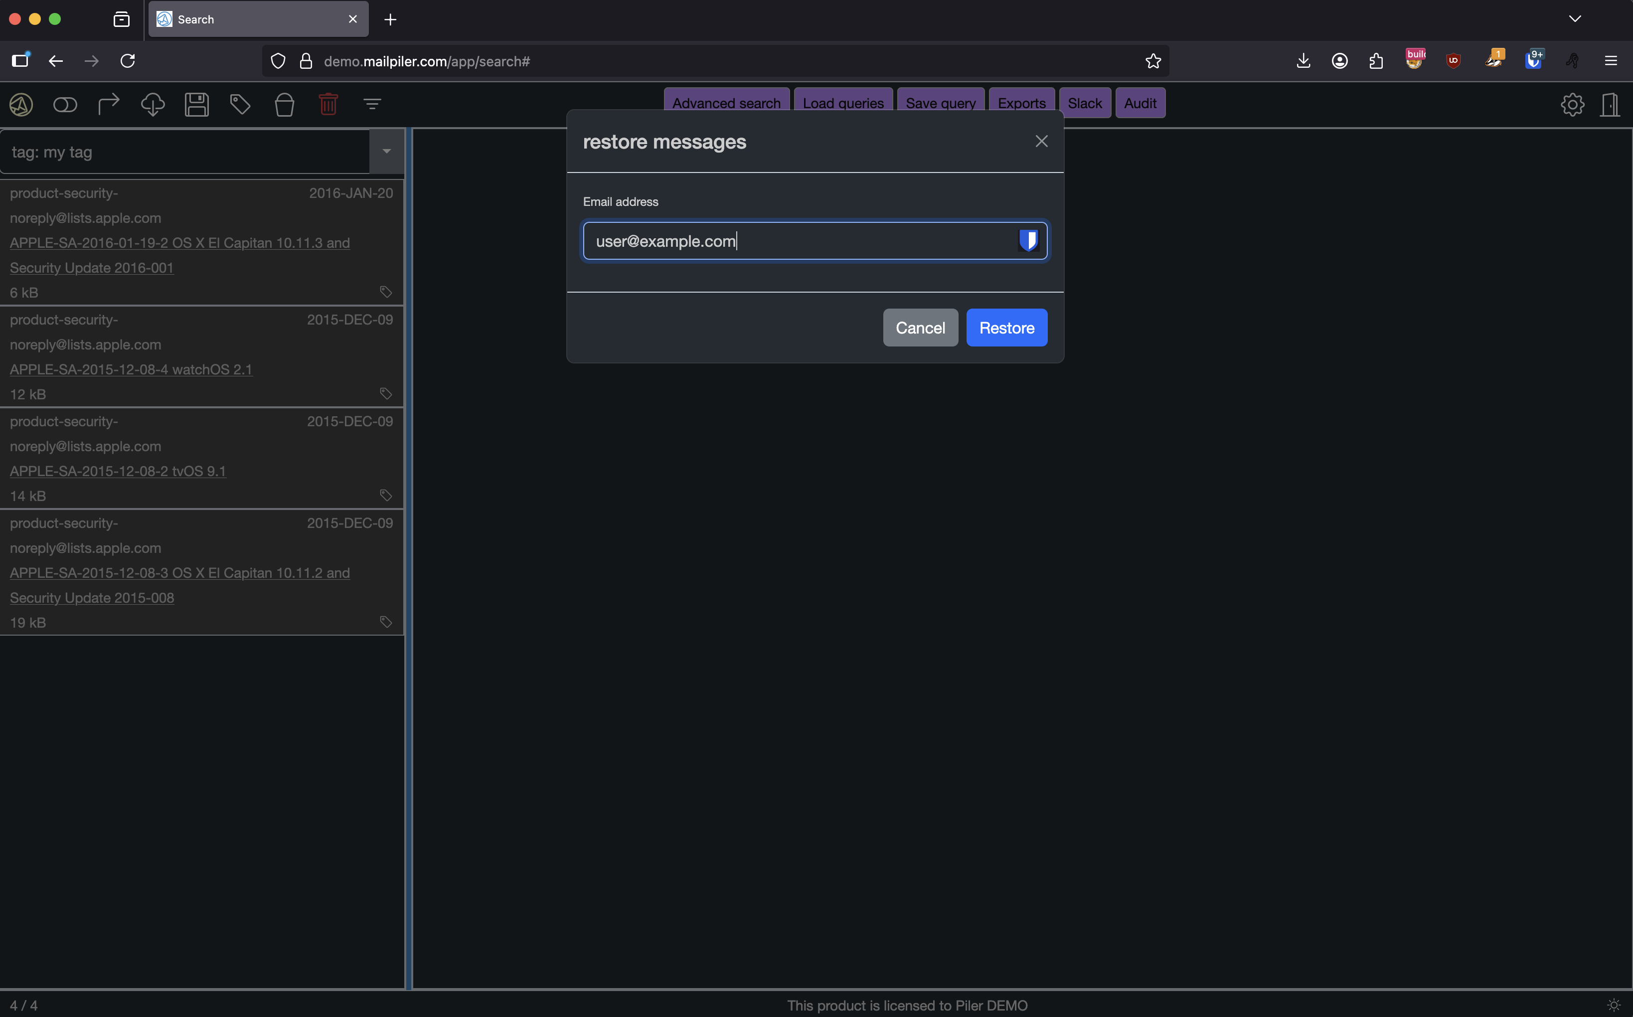Viewport: 1633px width, 1017px height.
Task: Expand browser tab list chevron
Action: [1575, 19]
